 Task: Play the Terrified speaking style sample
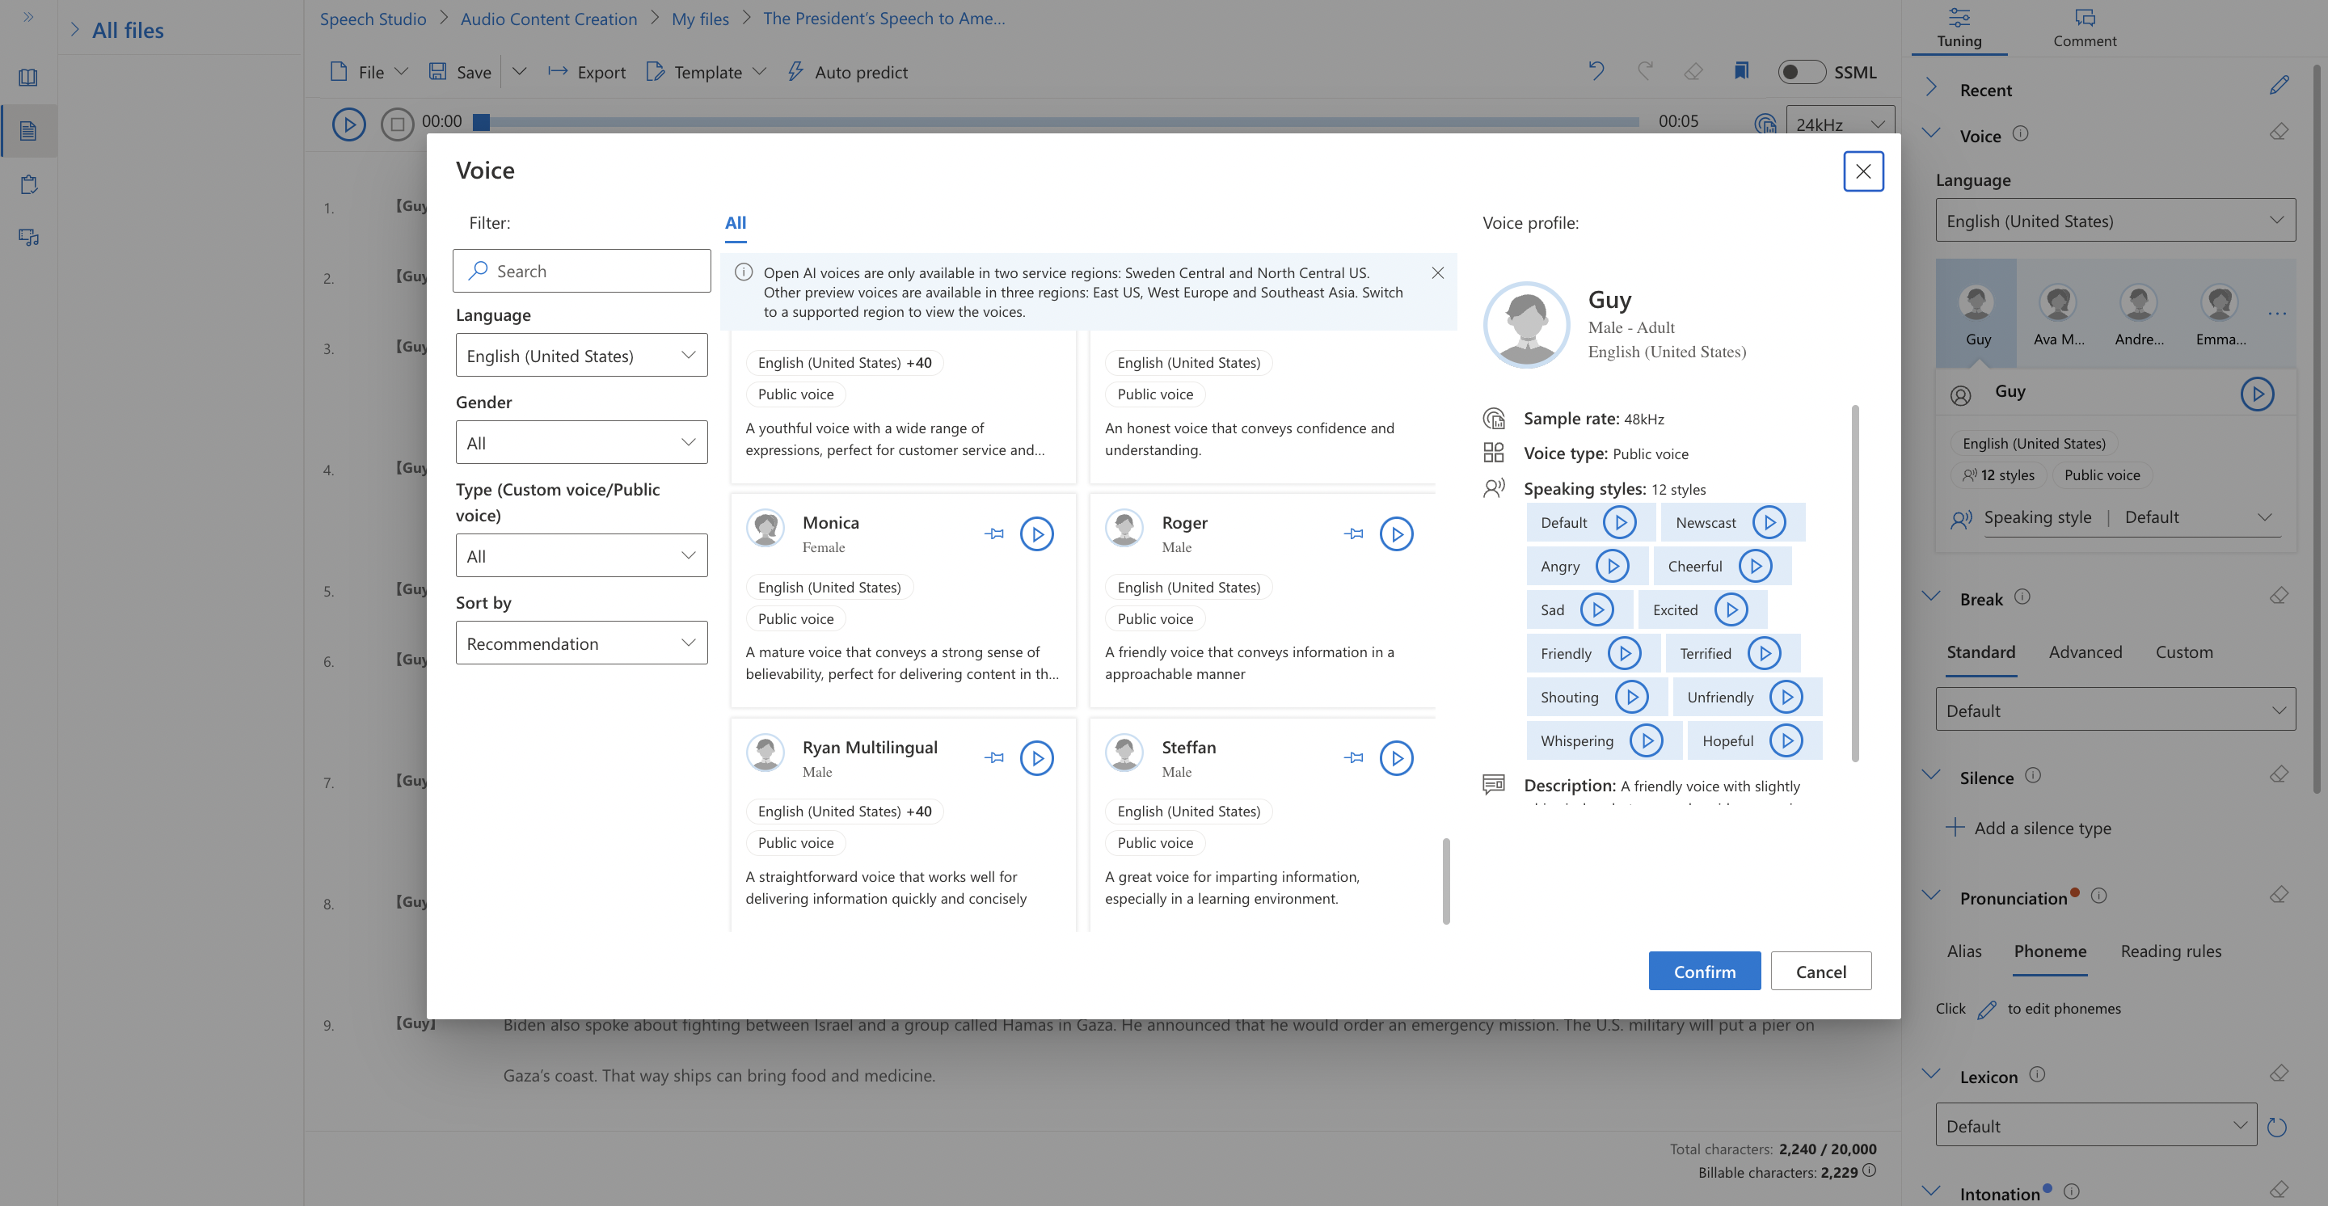(x=1764, y=653)
